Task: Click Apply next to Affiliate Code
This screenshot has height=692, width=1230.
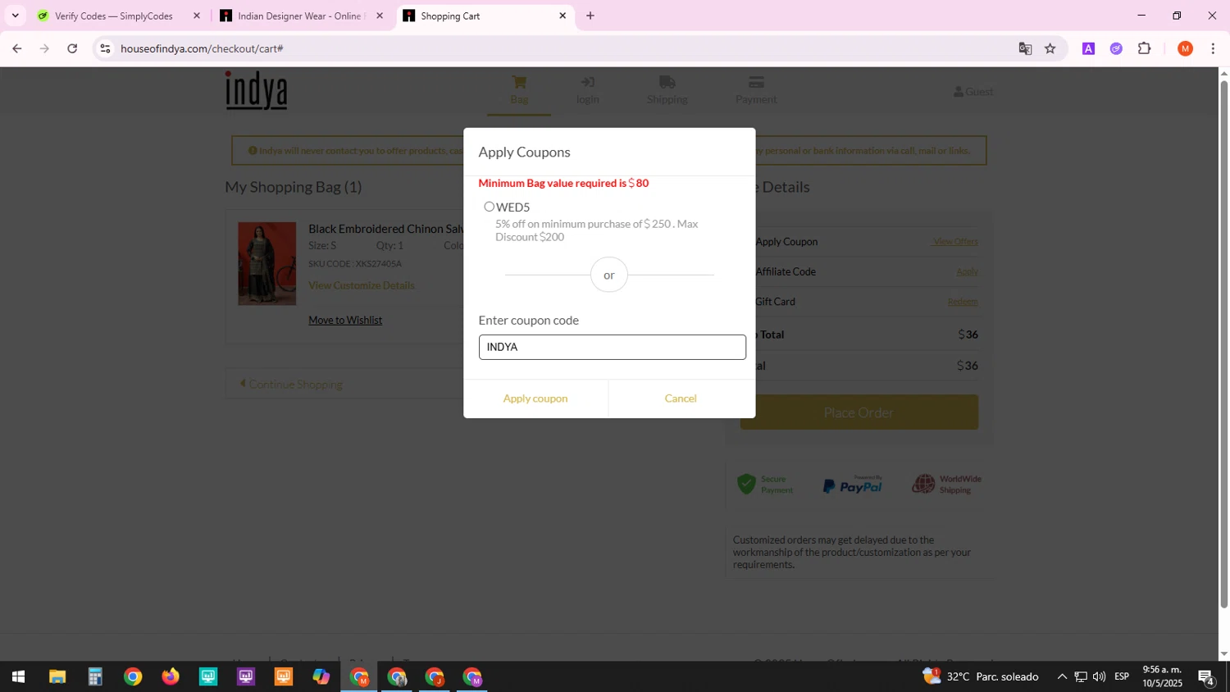Action: tap(967, 271)
